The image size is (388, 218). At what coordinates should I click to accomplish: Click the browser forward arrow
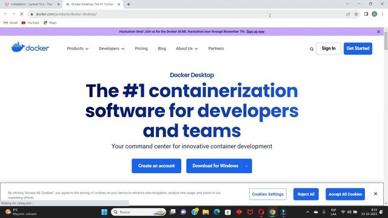13,14
